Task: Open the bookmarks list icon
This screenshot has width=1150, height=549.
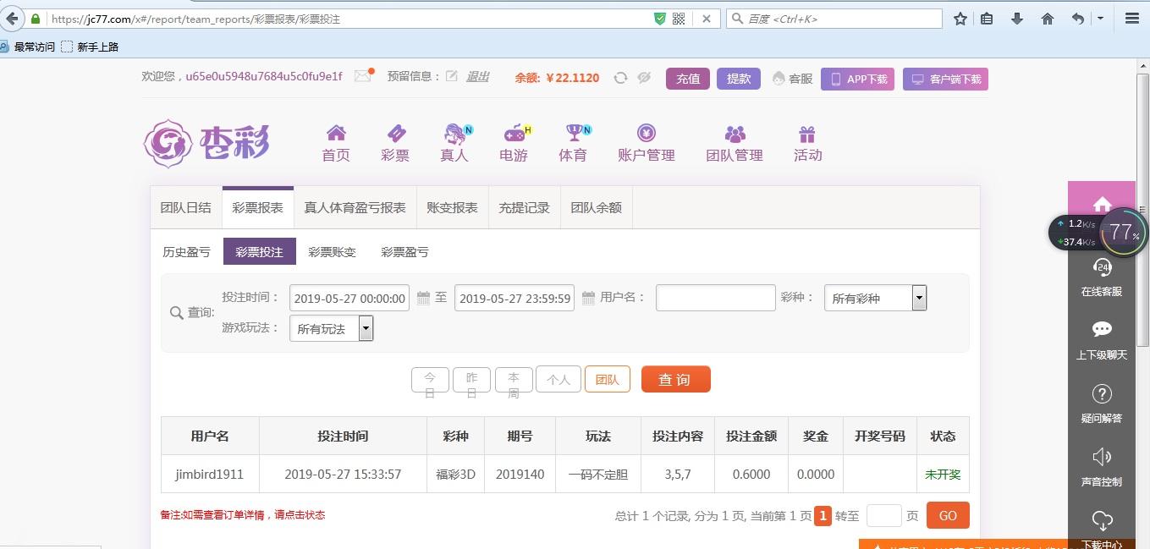Action: click(x=987, y=19)
